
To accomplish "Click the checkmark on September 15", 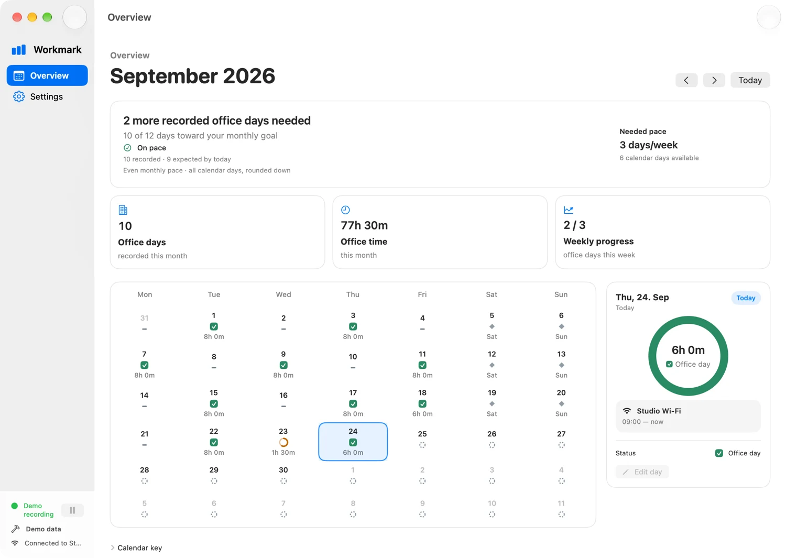I will point(214,404).
